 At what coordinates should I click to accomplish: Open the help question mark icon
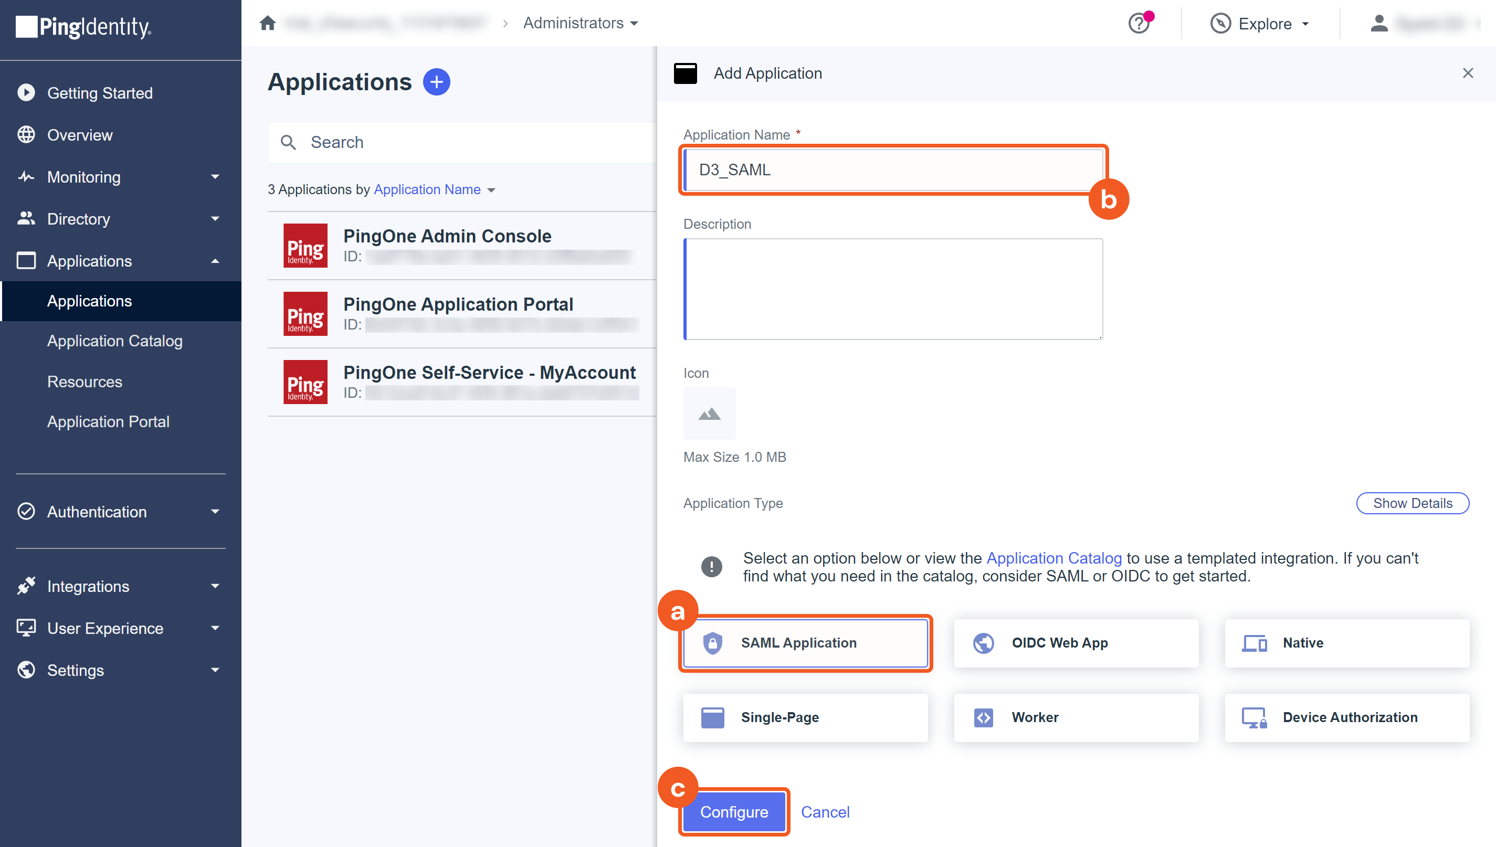[x=1139, y=24]
